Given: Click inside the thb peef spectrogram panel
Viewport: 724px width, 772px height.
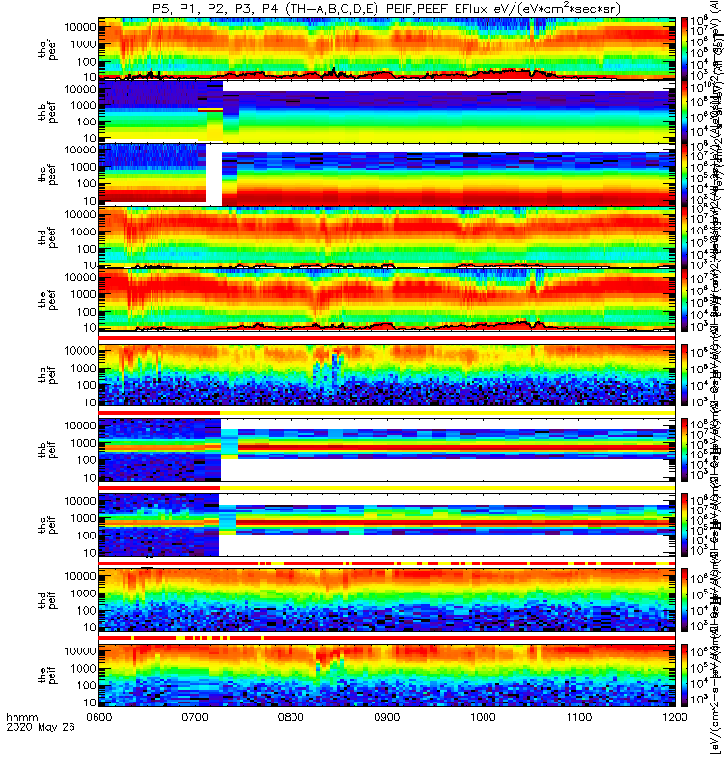Looking at the screenshot, I should coord(387,111).
